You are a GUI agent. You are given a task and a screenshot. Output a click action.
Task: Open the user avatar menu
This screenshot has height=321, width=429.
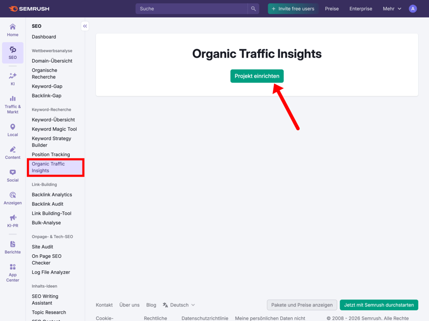(x=412, y=9)
